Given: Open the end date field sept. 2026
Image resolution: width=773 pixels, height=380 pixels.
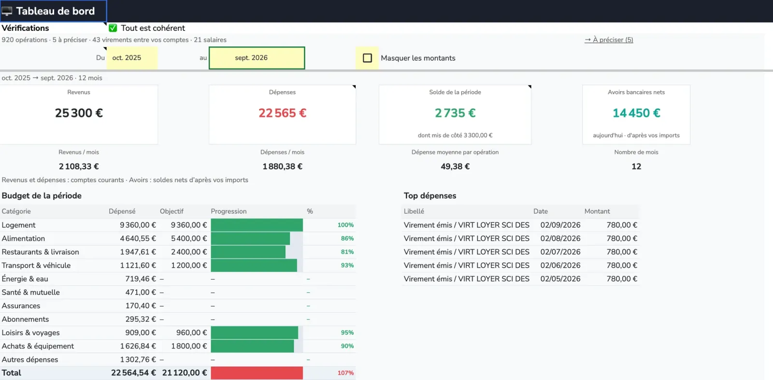Looking at the screenshot, I should pos(257,58).
